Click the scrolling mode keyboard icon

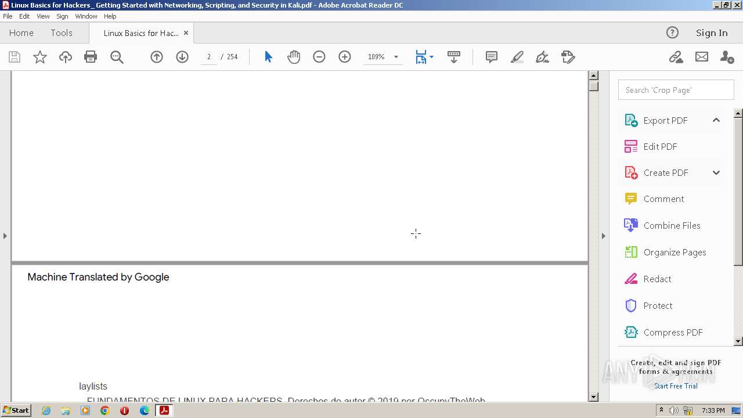pyautogui.click(x=454, y=57)
